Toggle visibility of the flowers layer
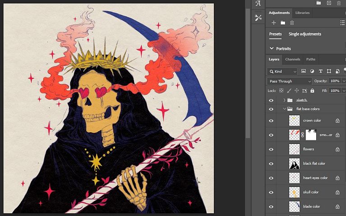Image resolution: width=346 pixels, height=216 pixels. pos(271,149)
